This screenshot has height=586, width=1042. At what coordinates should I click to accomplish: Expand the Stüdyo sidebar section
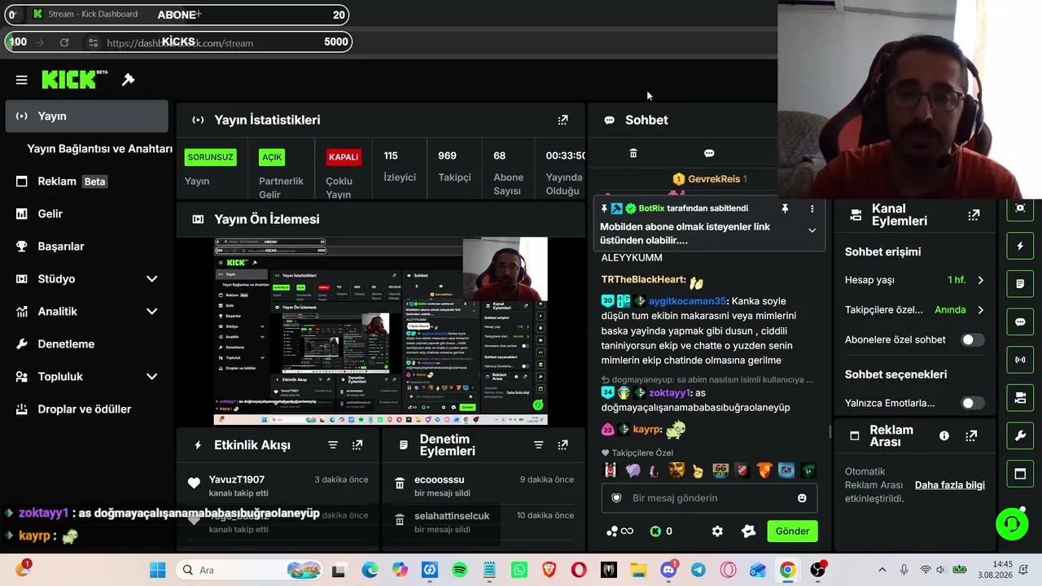coord(151,279)
